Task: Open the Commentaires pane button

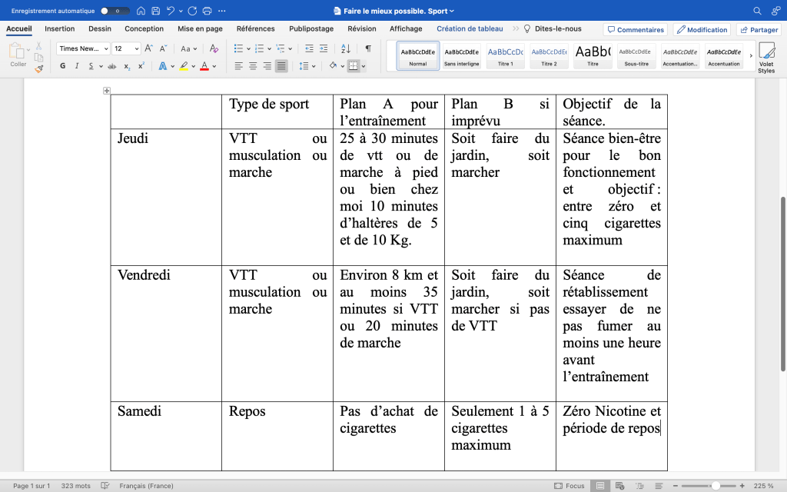Action: pyautogui.click(x=636, y=30)
